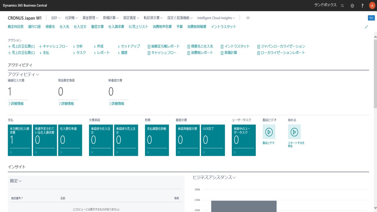Play the スタートするを再生 video tile
Screen dimensions: 377x212
coord(294,132)
